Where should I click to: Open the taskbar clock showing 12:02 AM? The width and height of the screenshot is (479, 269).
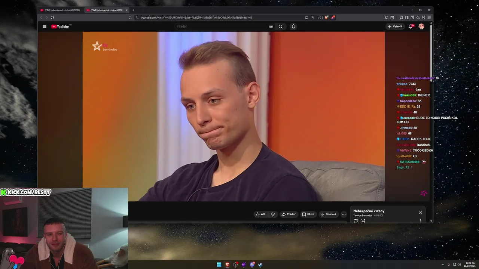point(470,265)
